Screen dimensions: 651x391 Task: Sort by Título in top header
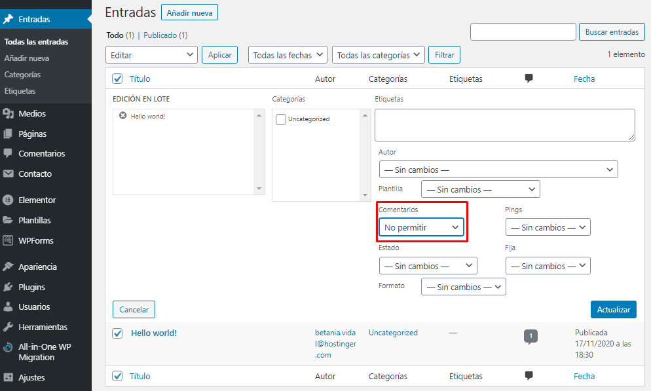tap(139, 79)
